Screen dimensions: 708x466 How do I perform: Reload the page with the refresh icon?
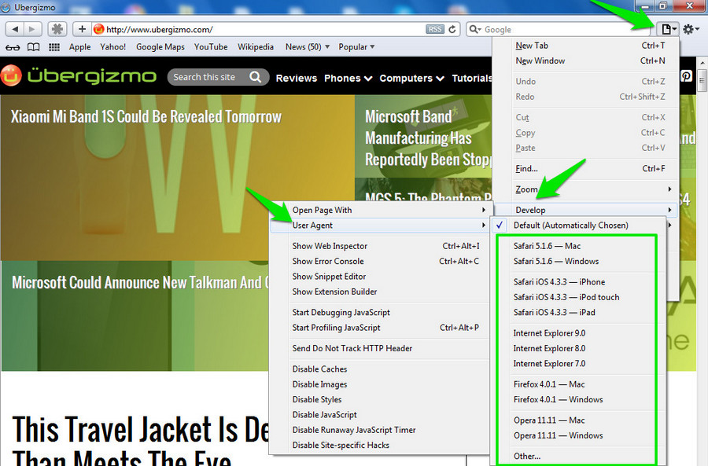(452, 29)
